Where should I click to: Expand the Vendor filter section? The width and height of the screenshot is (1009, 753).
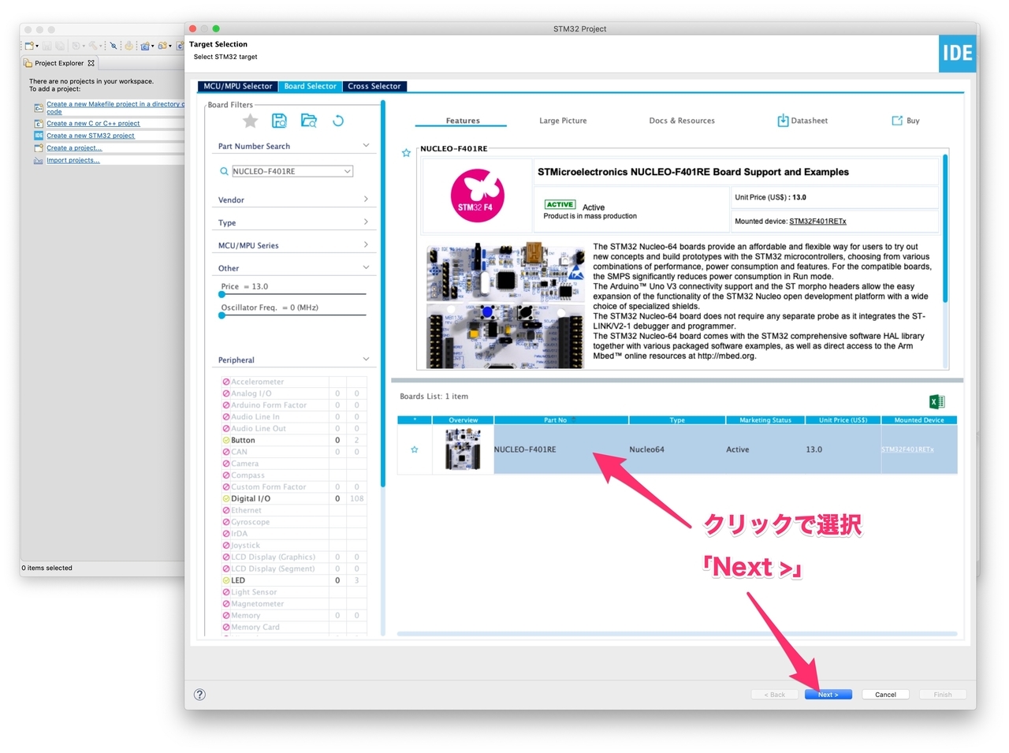366,199
